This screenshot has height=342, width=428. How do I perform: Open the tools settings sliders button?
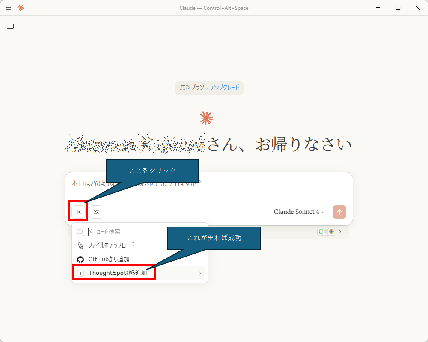(x=96, y=212)
